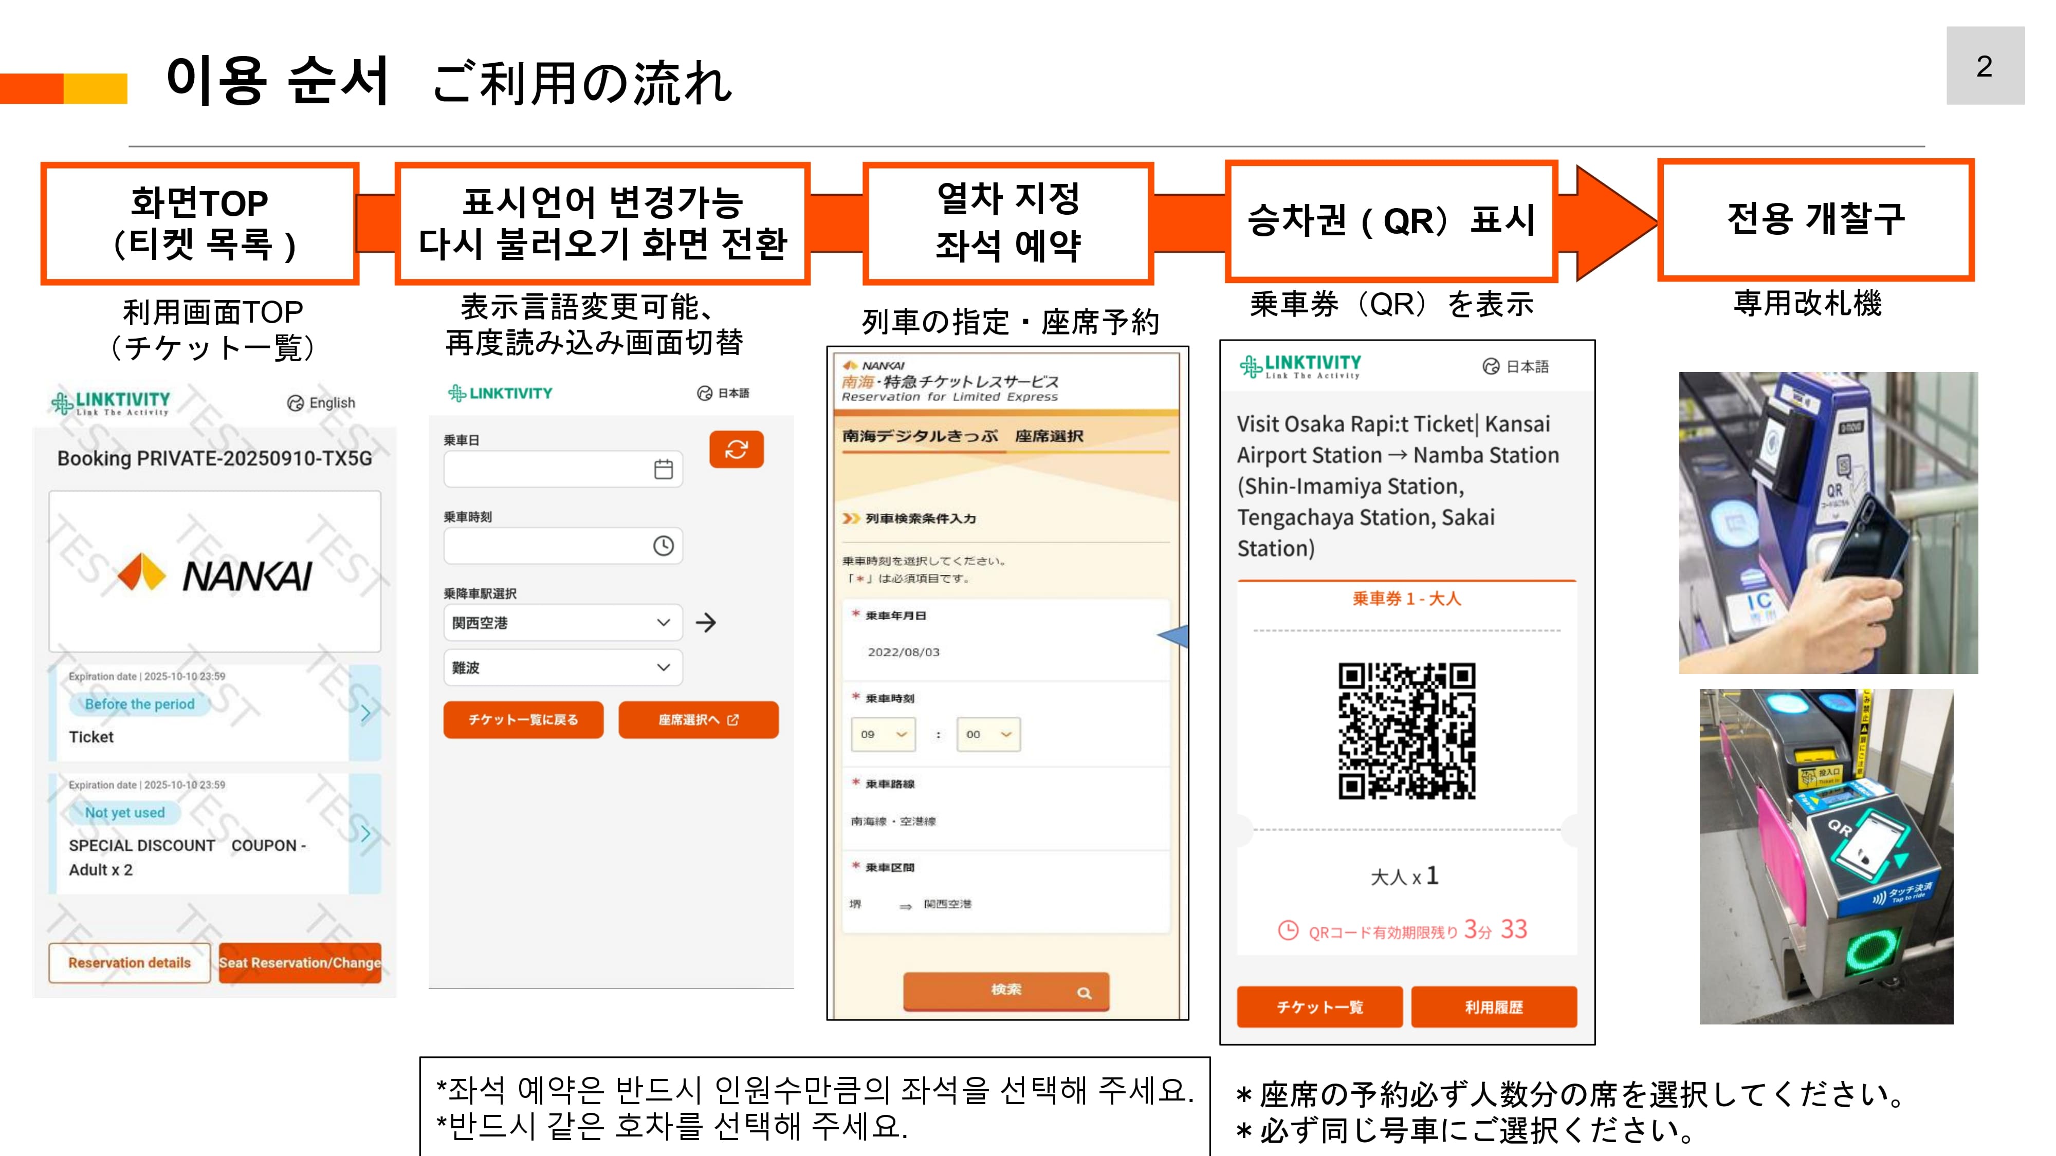Open the Before the period Ticket chevron
Image resolution: width=2056 pixels, height=1156 pixels.
click(365, 713)
